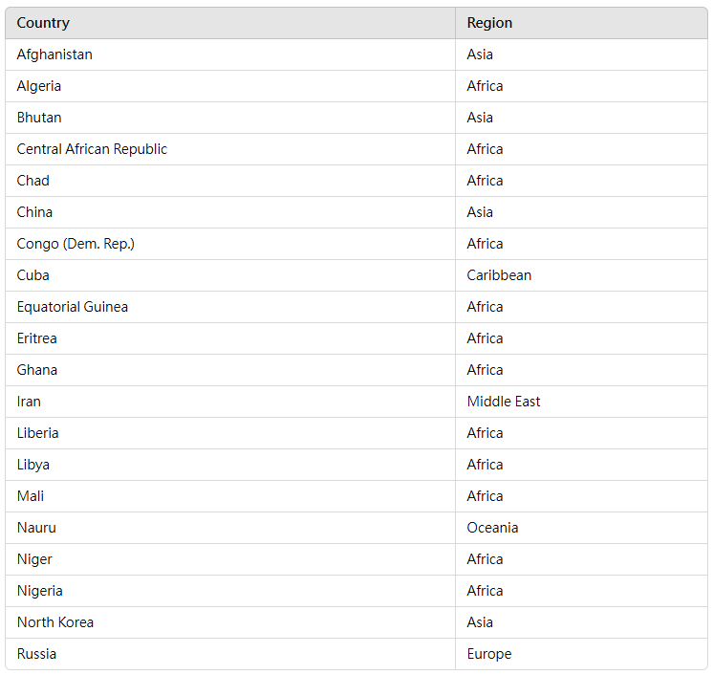Select the Liberia row

click(x=38, y=433)
